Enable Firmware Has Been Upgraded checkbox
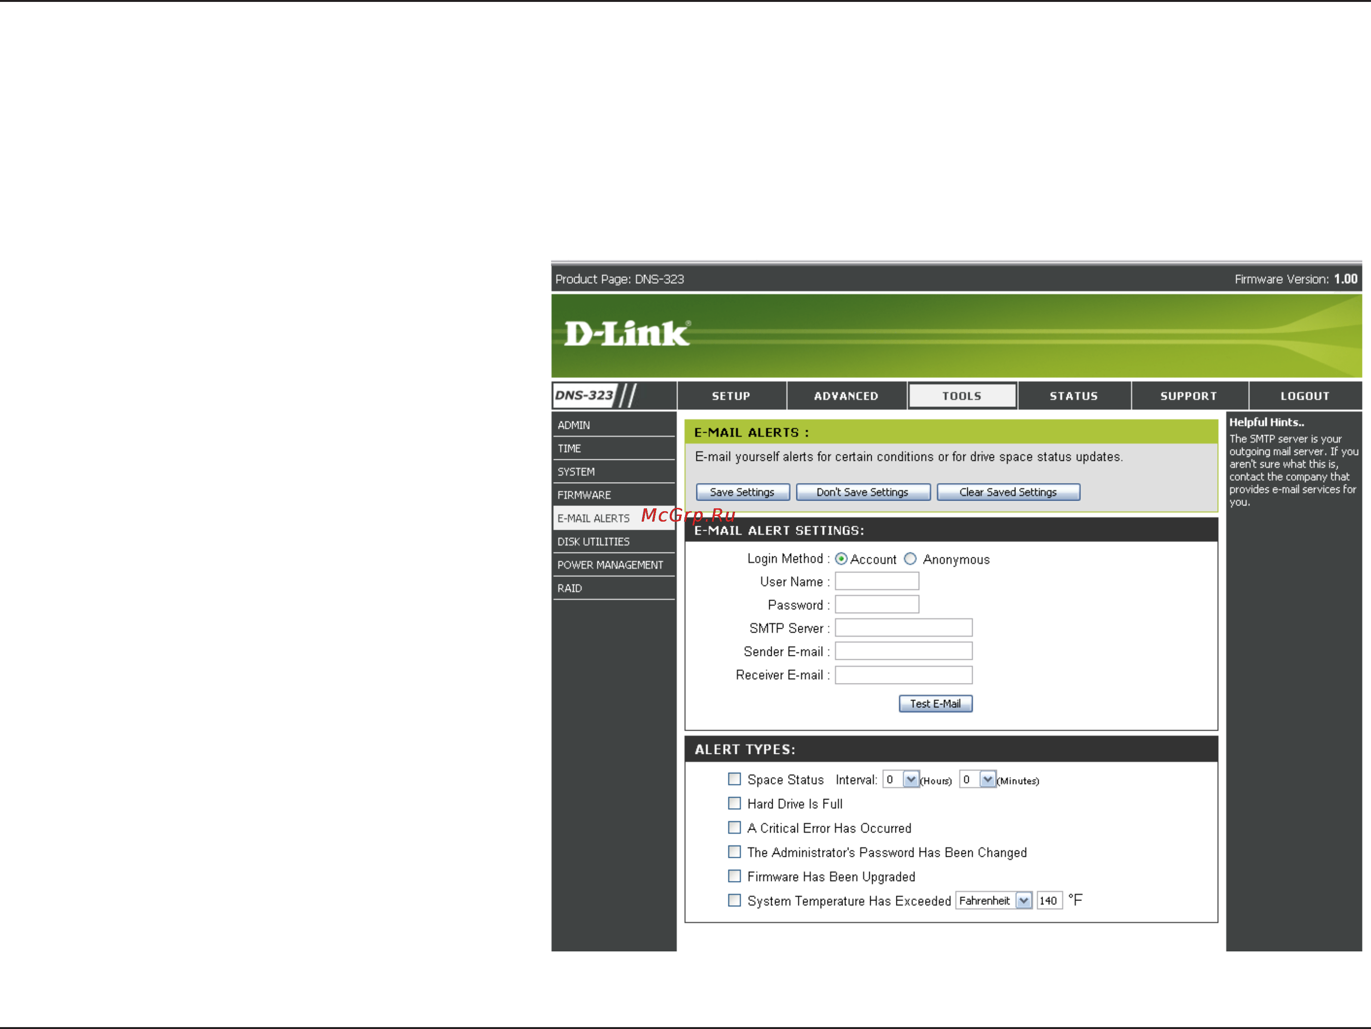 [x=735, y=876]
